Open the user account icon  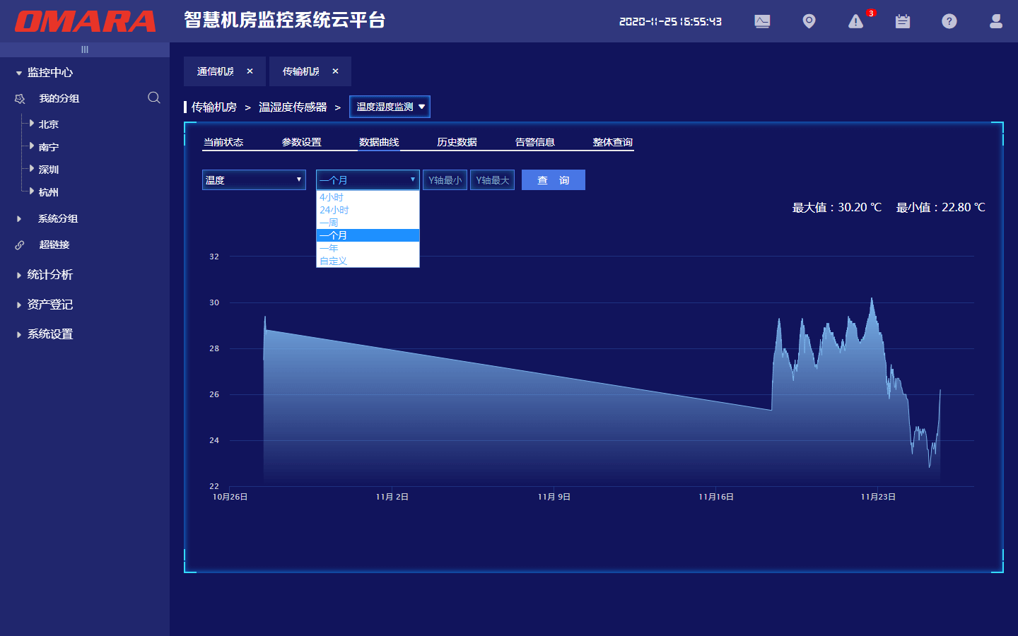pyautogui.click(x=996, y=21)
